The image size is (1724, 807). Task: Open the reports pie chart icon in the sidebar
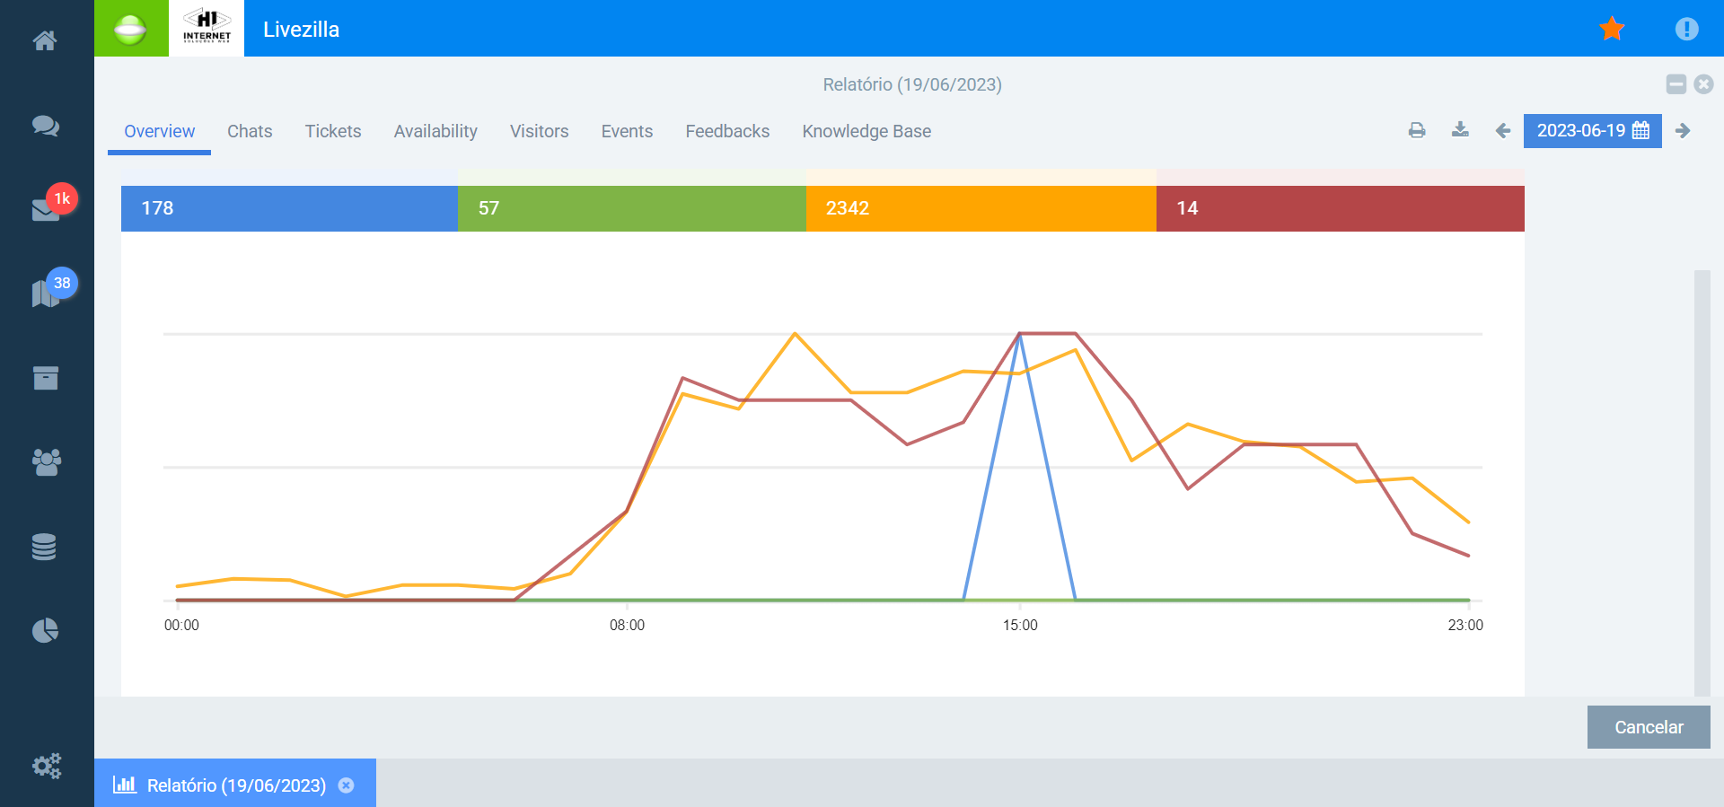coord(45,631)
